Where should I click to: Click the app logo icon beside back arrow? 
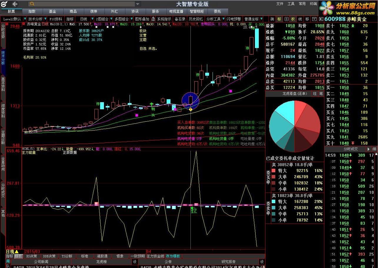coord(5,4)
